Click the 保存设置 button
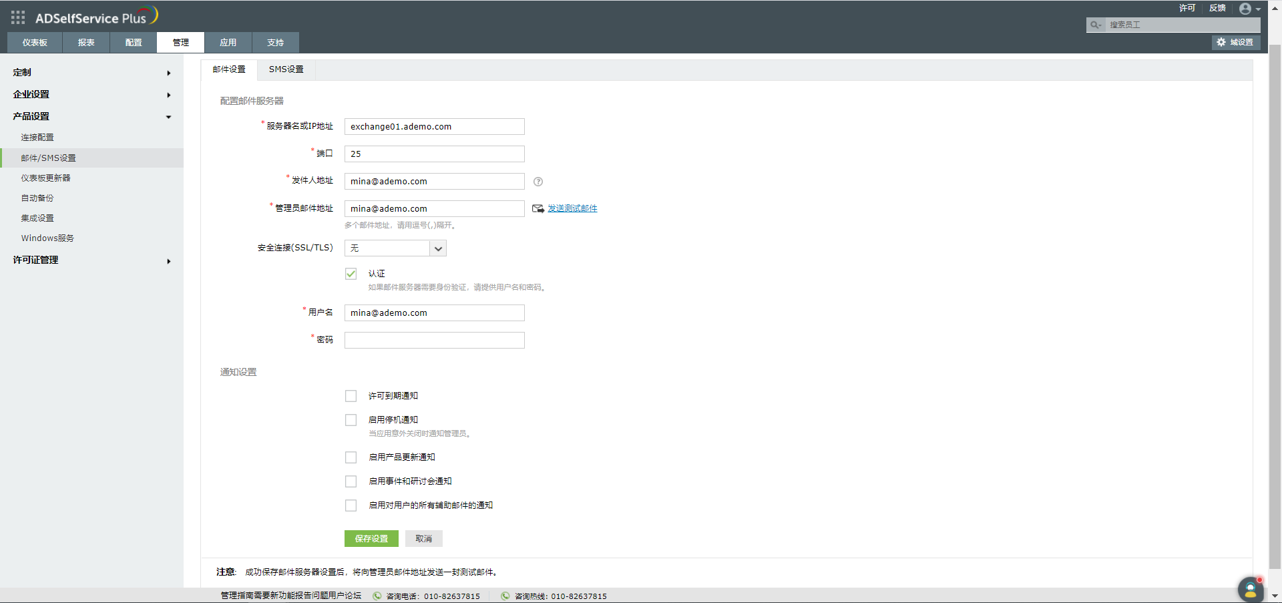Screen dimensions: 1282x603 [x=371, y=538]
